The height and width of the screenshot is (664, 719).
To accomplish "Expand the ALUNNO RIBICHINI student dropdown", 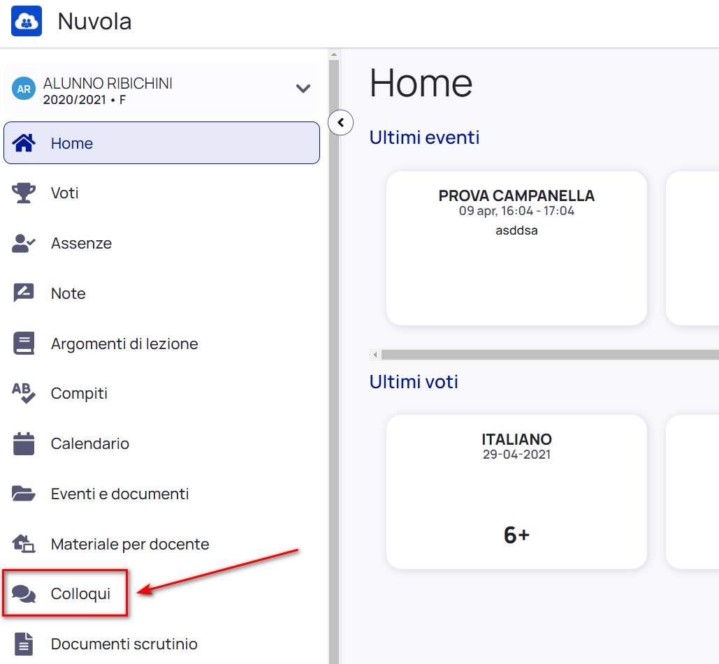I will pyautogui.click(x=303, y=89).
